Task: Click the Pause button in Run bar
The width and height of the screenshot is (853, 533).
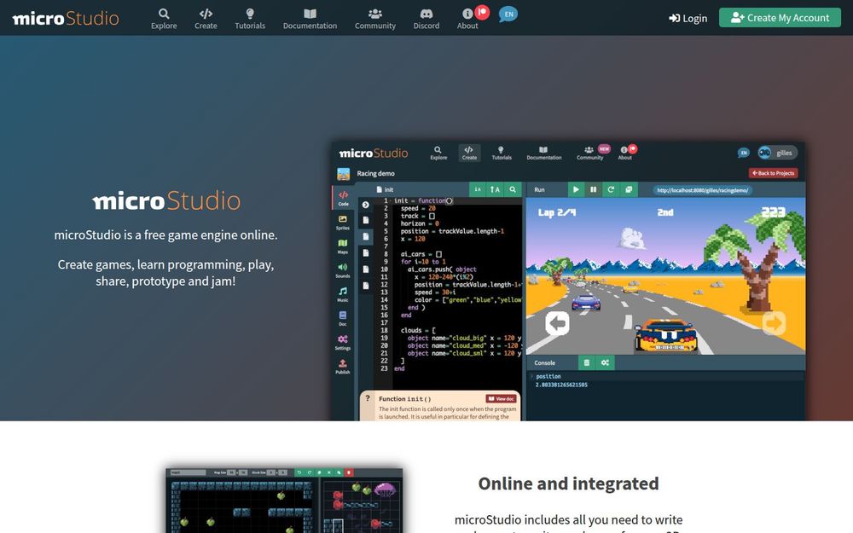Action: pos(594,189)
